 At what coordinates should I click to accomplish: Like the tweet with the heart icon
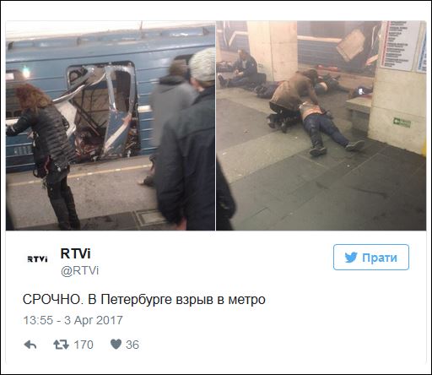click(116, 345)
